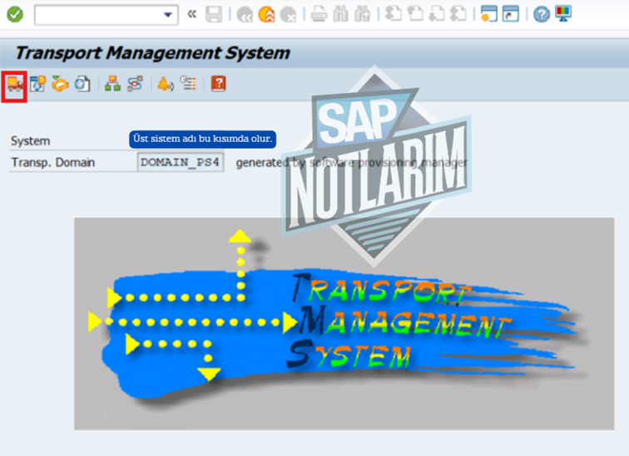
Task: Click the Transp. Domain field DOMAIN_PS4
Action: click(180, 162)
